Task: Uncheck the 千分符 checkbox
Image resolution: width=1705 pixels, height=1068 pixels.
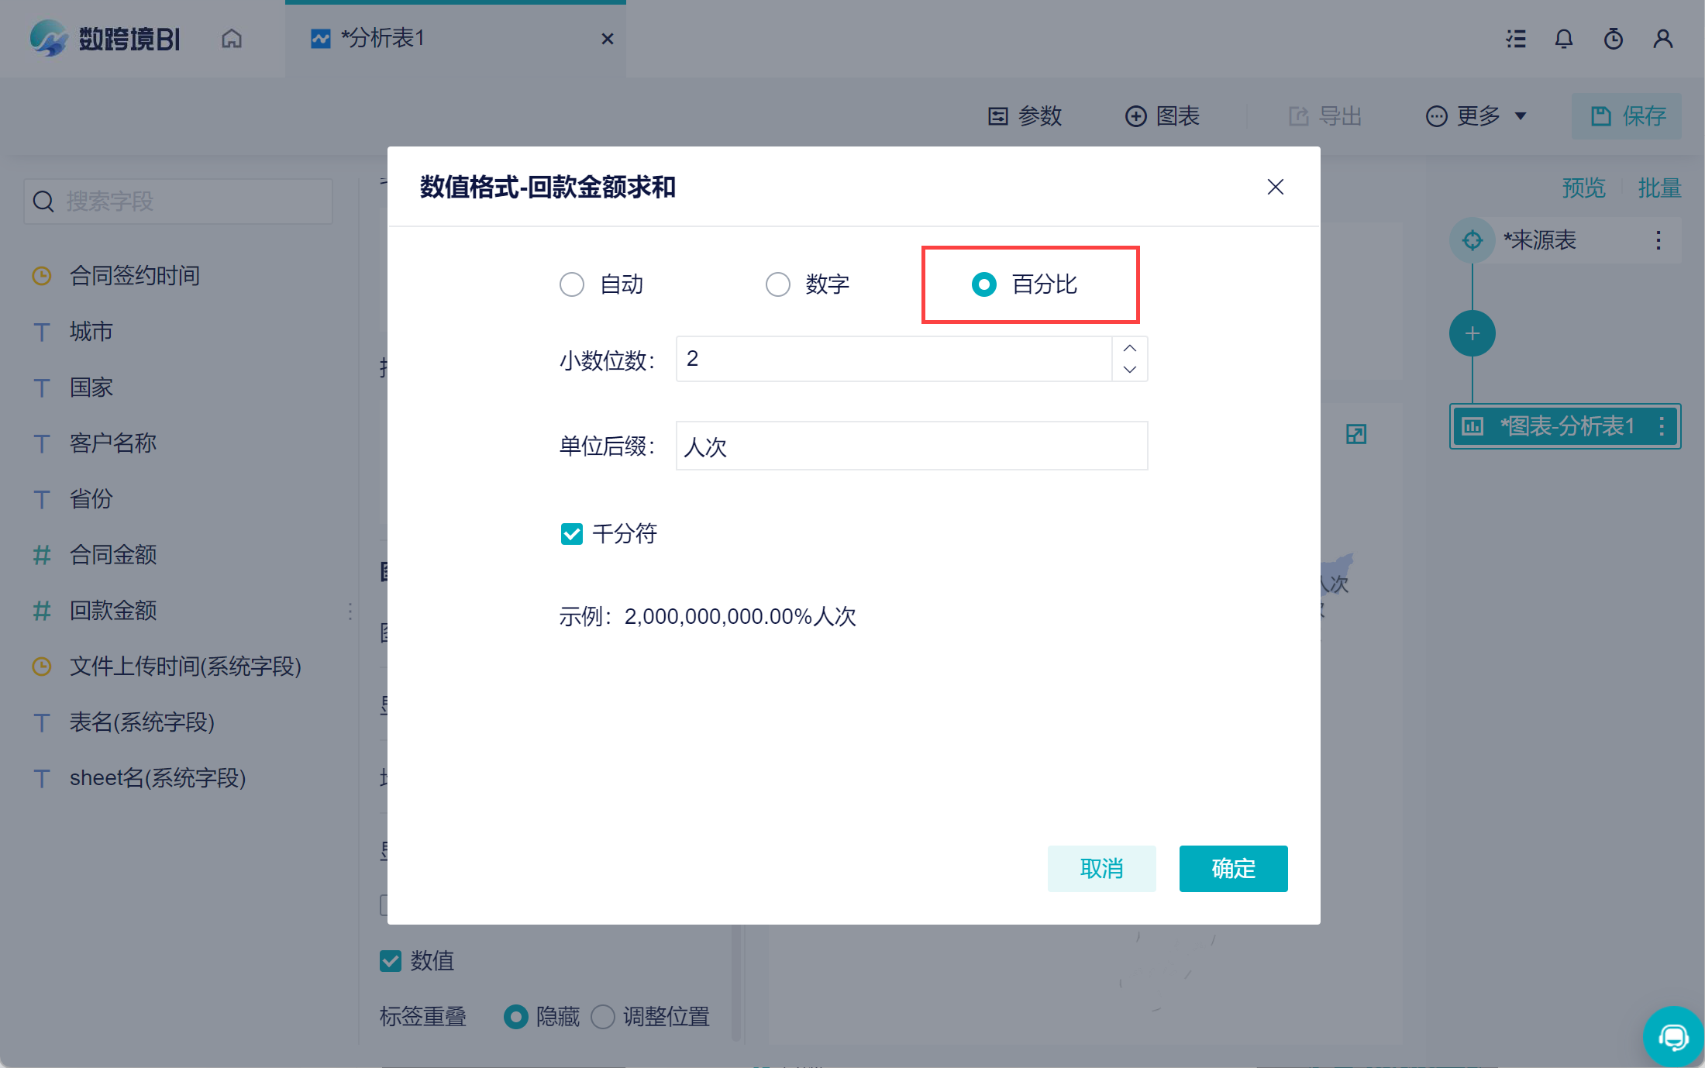Action: click(572, 533)
